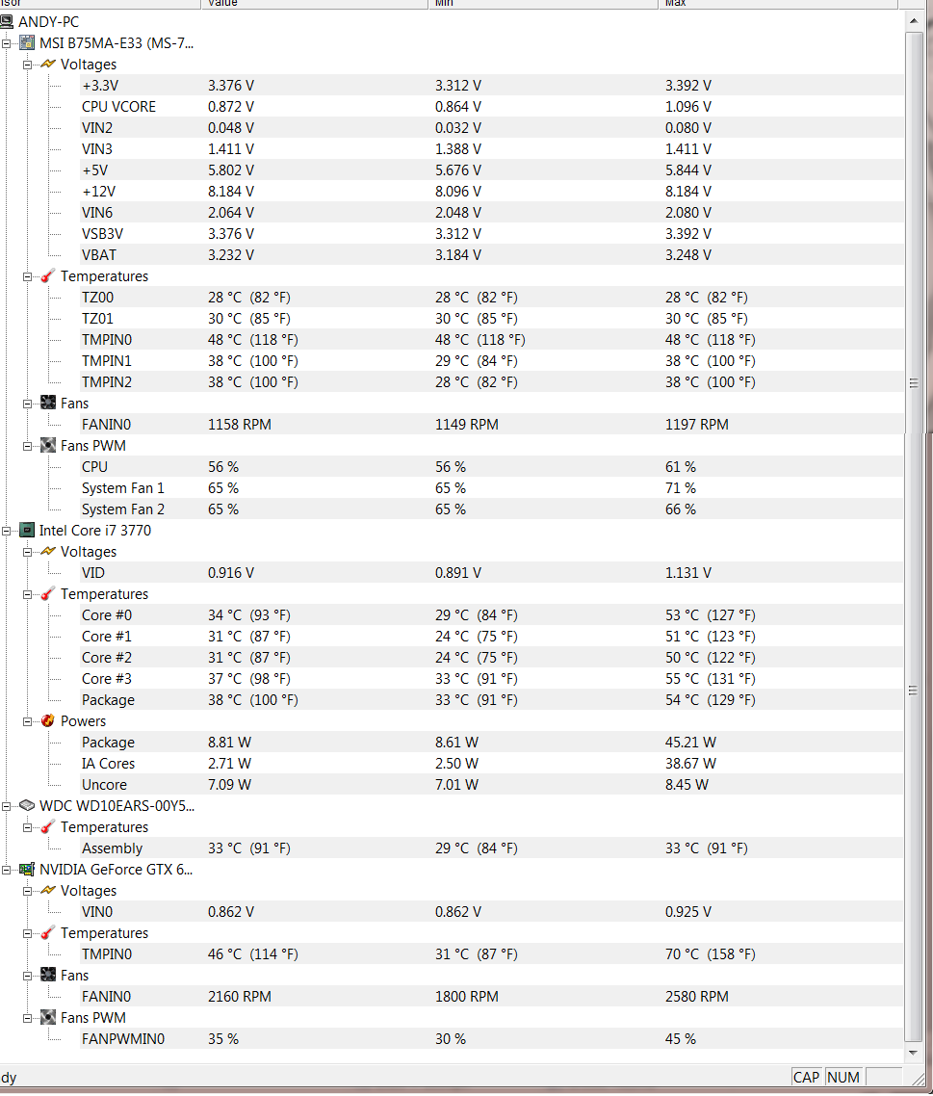Image resolution: width=933 pixels, height=1096 pixels.
Task: Click the motherboard Temperatures thermometer icon
Action: pyautogui.click(x=47, y=276)
